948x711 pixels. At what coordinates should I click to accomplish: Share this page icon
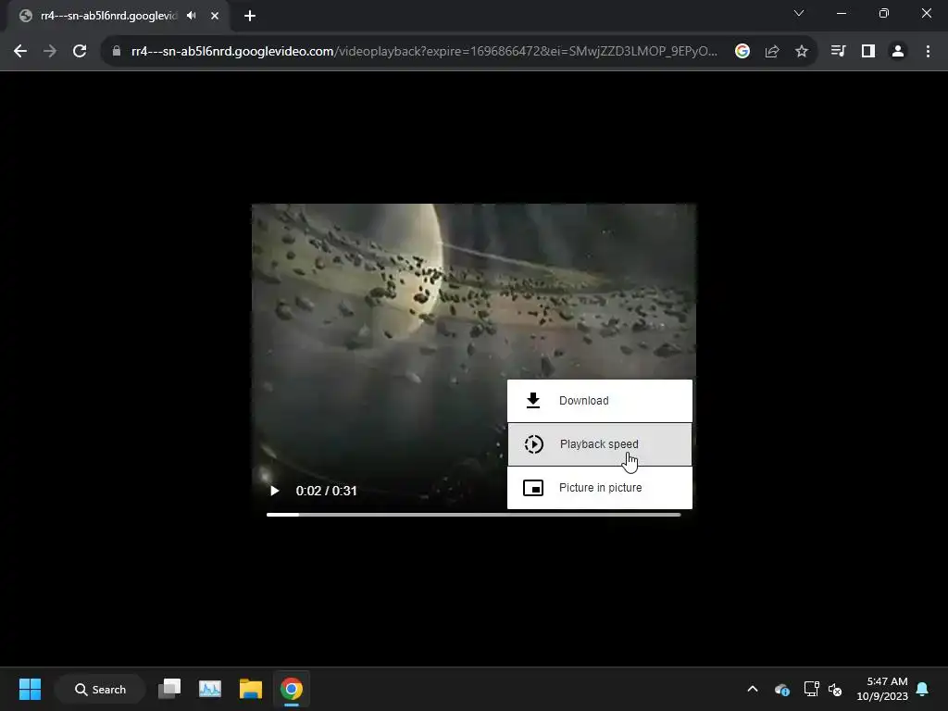(772, 52)
